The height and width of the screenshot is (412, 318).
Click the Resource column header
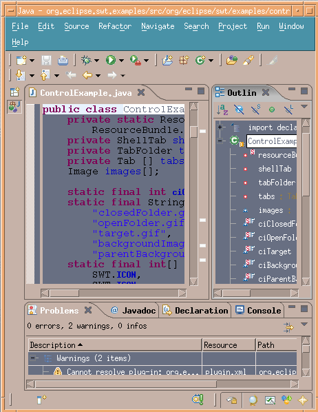(x=229, y=345)
